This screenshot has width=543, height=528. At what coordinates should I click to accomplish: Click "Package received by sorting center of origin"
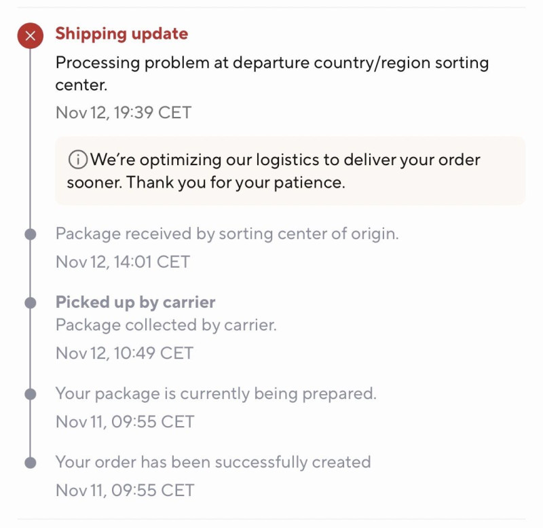227,234
